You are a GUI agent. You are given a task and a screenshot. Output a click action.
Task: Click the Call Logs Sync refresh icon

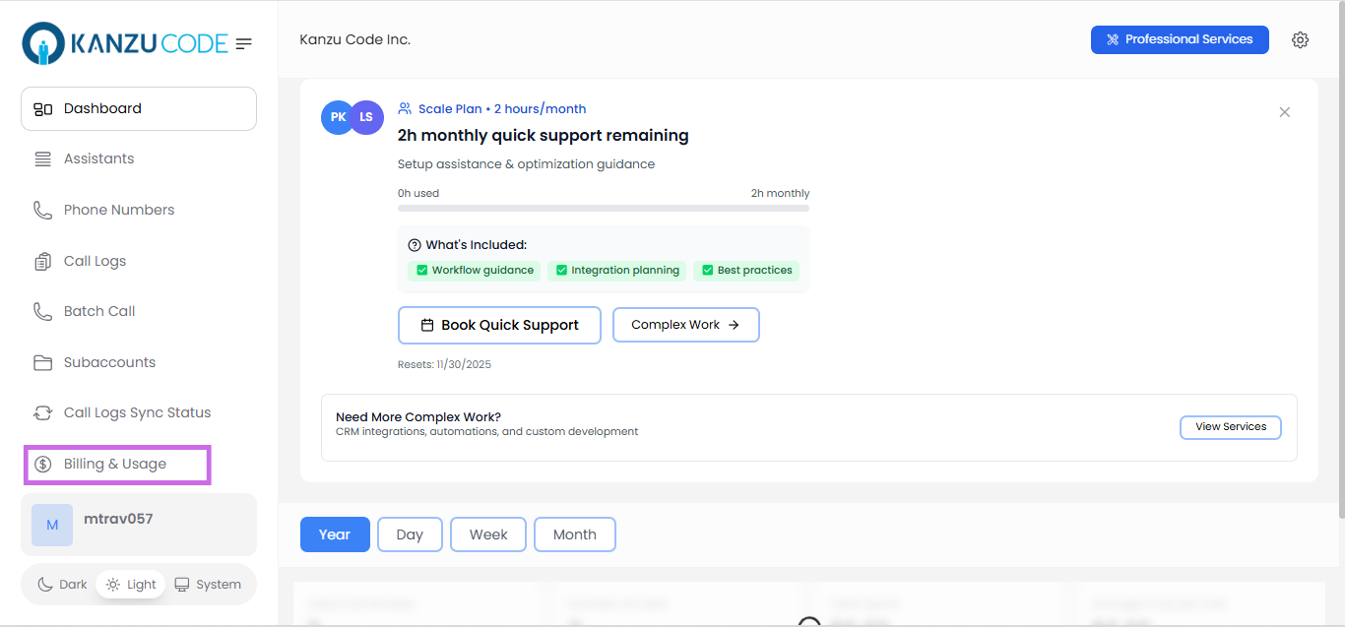[42, 413]
